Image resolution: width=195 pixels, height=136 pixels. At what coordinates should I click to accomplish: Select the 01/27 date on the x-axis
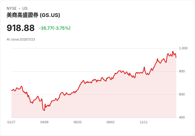[x=11, y=122]
